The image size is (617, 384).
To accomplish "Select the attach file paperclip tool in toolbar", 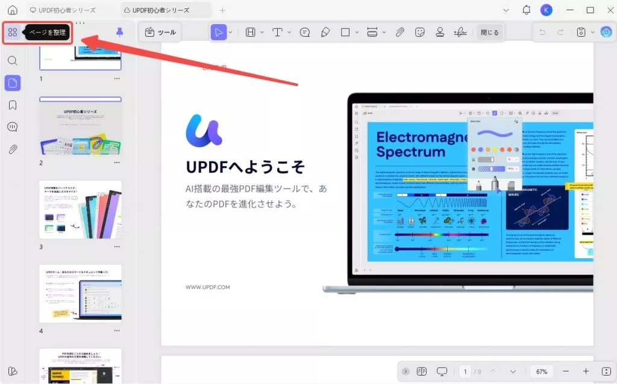I will pos(400,33).
